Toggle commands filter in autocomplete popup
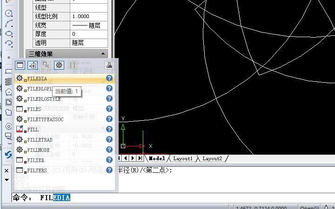335x209 pixels. pos(20,65)
